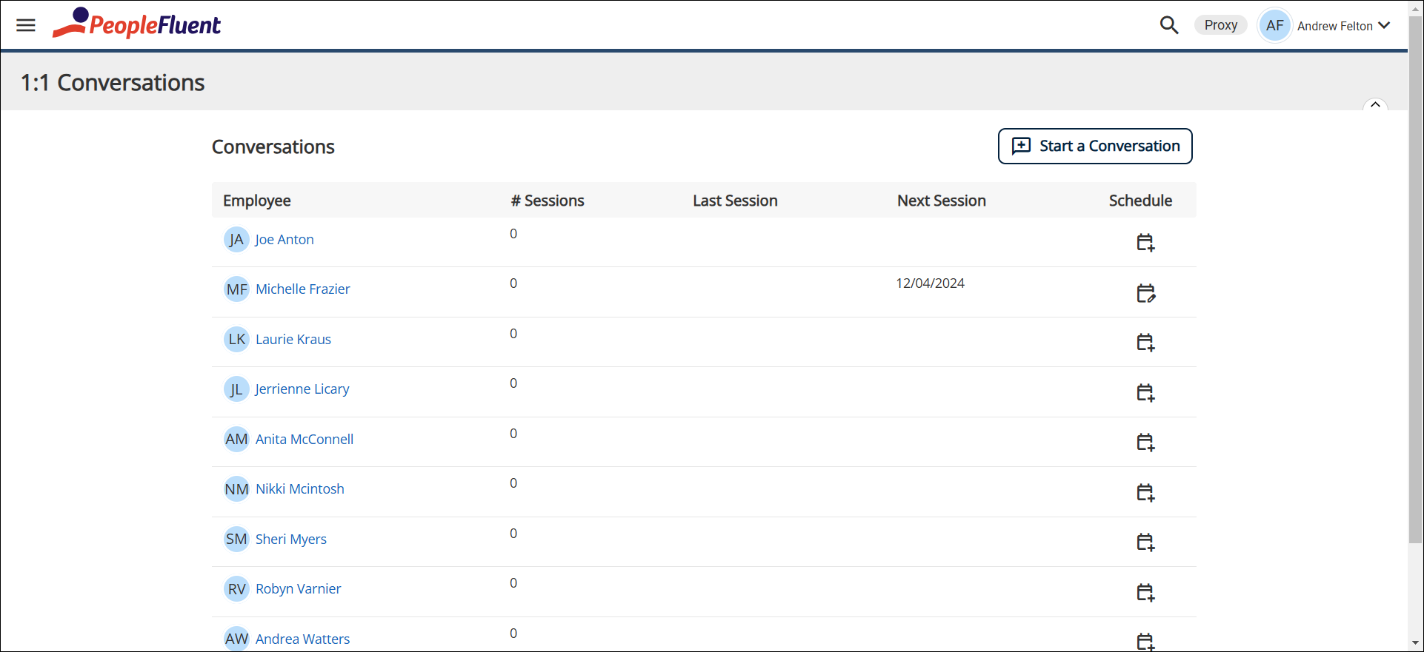Image resolution: width=1424 pixels, height=652 pixels.
Task: Click the Proxy button
Action: 1220,25
